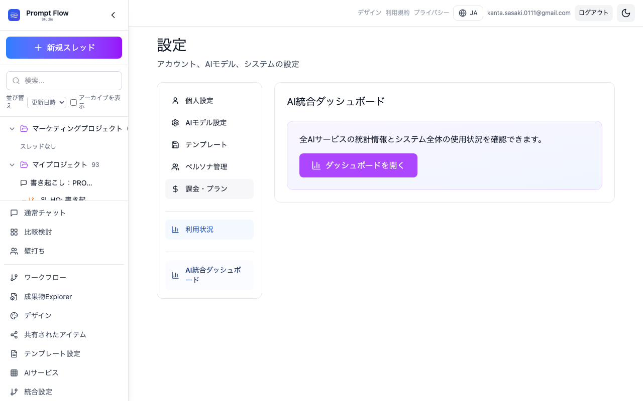Open 壁打ち in the sidebar
This screenshot has height=401, width=643.
click(x=64, y=251)
